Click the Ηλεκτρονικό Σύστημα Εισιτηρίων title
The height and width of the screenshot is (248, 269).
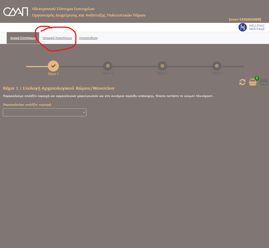[x=63, y=9]
